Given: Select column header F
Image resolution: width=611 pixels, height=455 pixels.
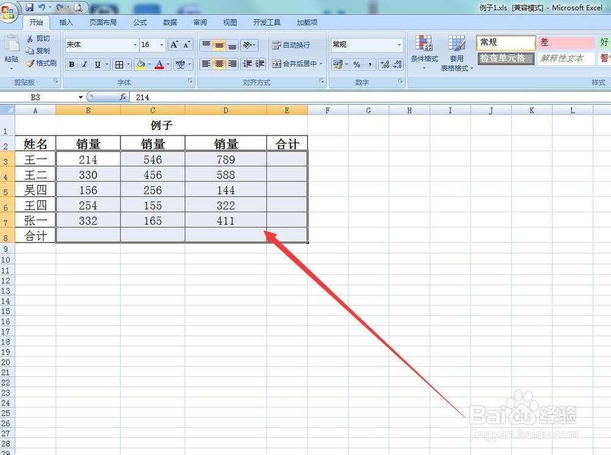Looking at the screenshot, I should pyautogui.click(x=327, y=111).
